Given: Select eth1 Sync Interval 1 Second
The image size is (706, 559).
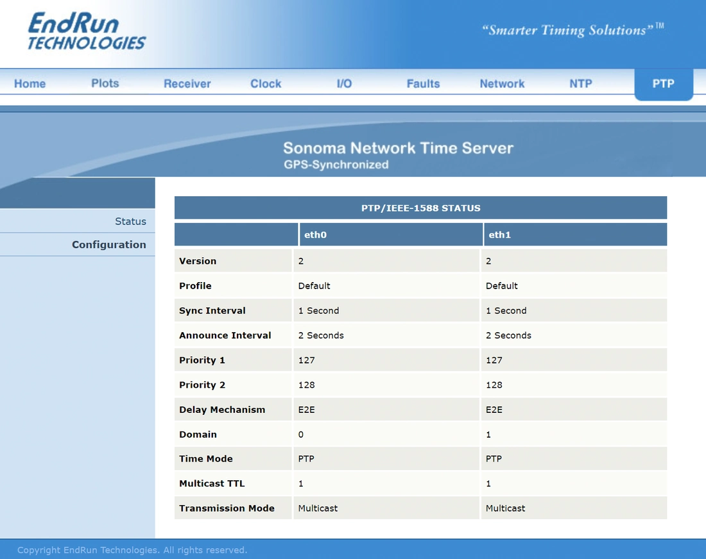Looking at the screenshot, I should click(506, 310).
